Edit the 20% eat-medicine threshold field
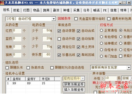This screenshot has width=132, height=94. [x=46, y=39]
